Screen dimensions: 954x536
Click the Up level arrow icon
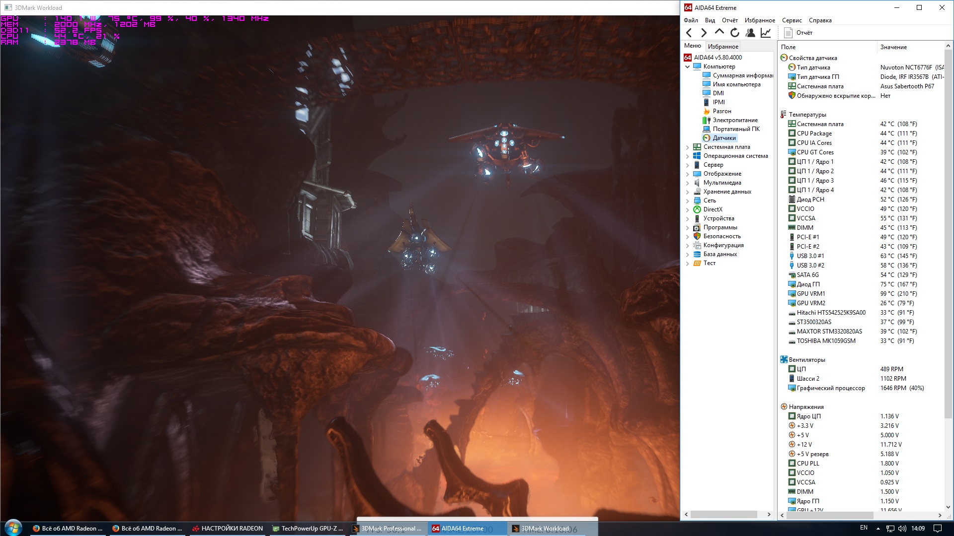click(x=719, y=32)
